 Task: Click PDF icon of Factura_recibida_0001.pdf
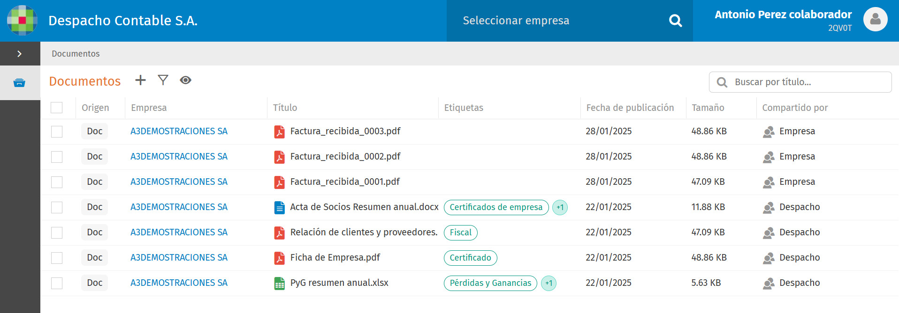[279, 182]
